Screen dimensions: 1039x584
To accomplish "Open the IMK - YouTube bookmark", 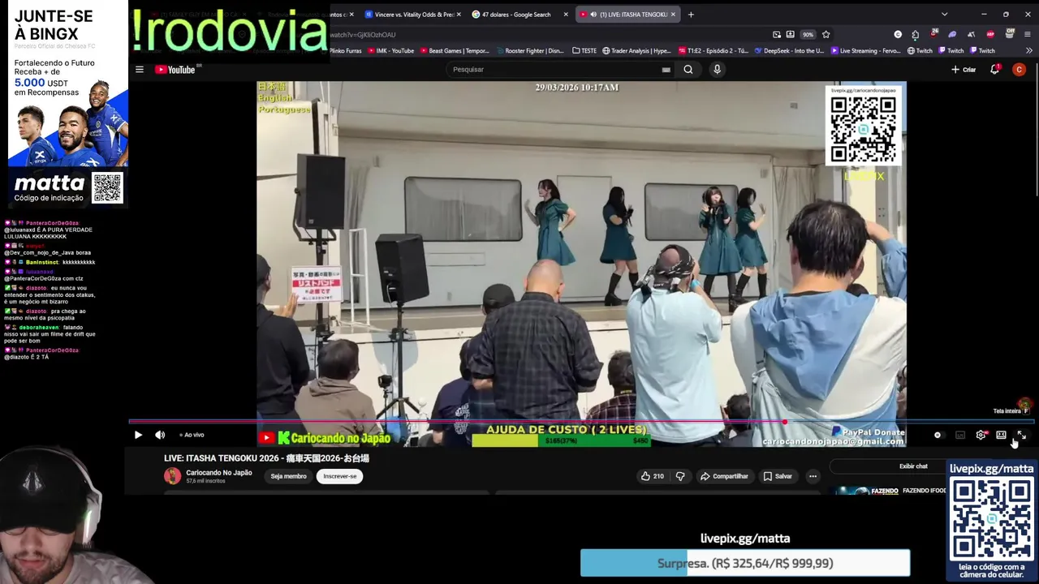I will coord(391,51).
